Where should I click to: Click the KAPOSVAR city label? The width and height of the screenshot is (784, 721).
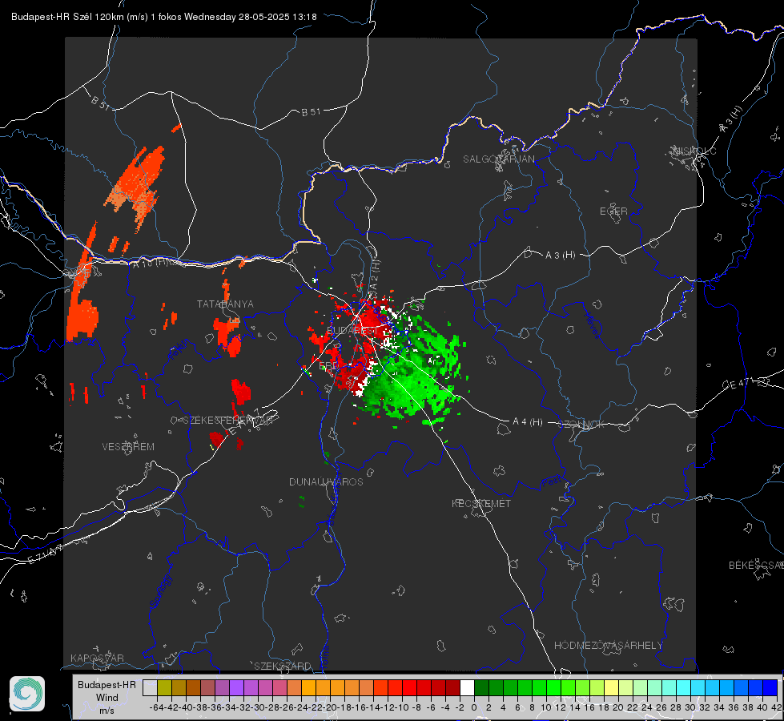point(97,658)
